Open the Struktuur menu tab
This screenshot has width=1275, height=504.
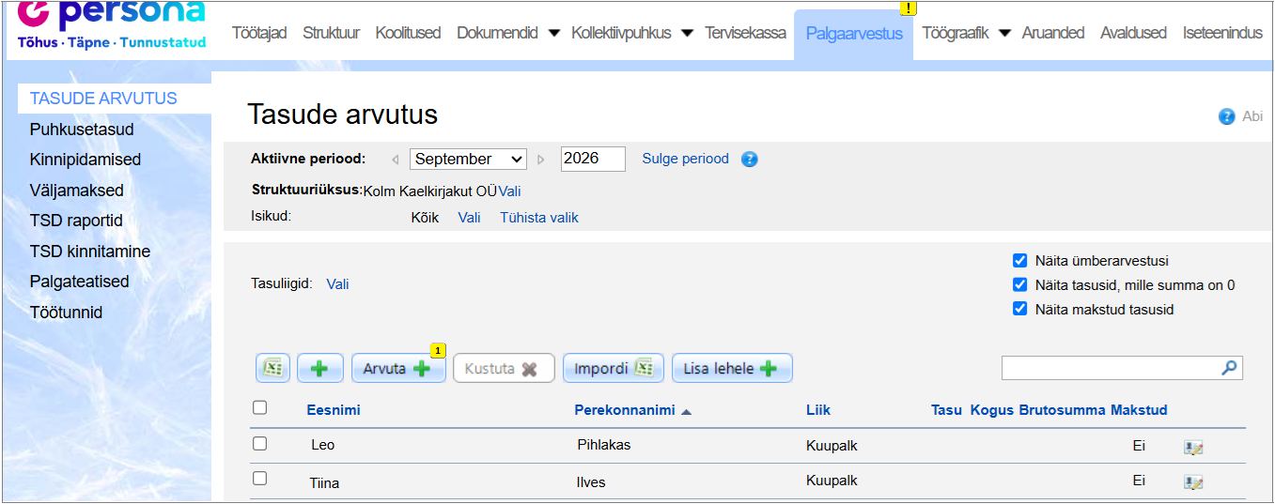pyautogui.click(x=331, y=33)
